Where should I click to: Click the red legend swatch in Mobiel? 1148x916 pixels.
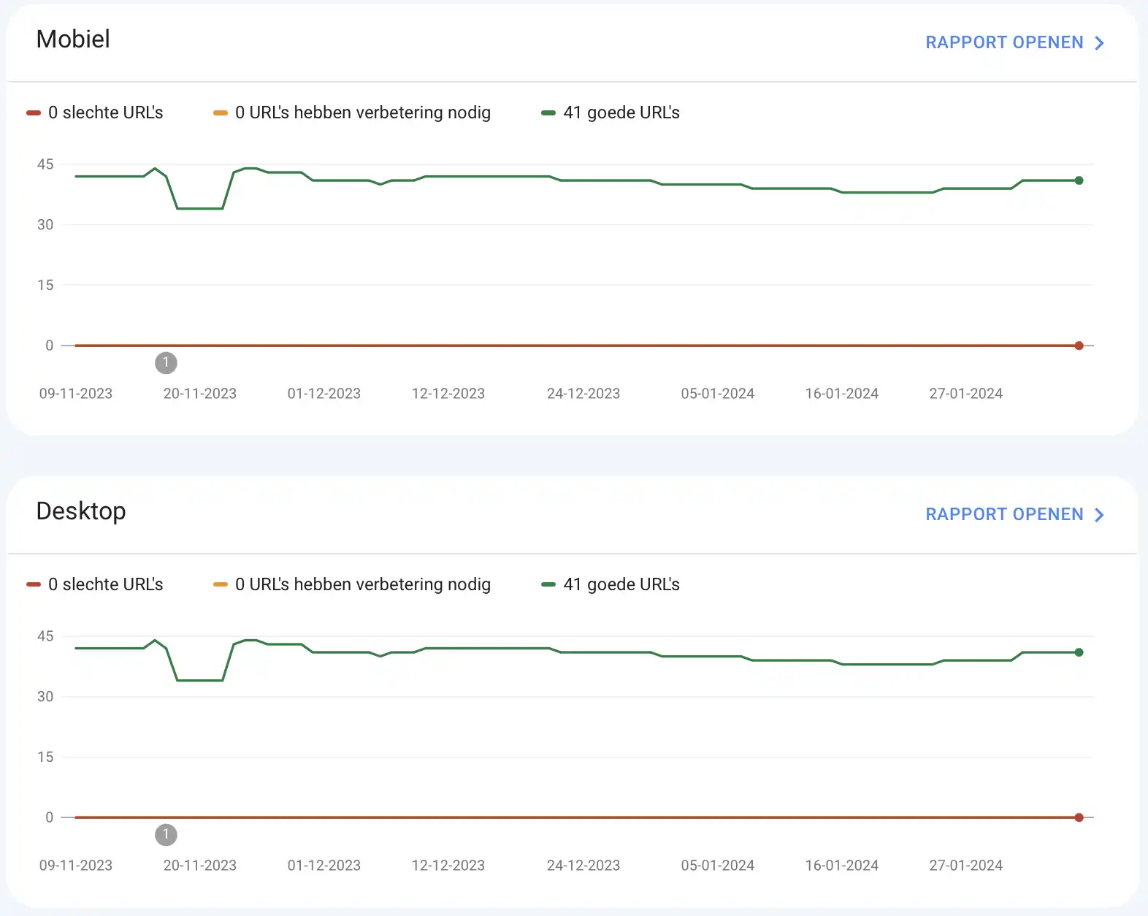pos(34,112)
